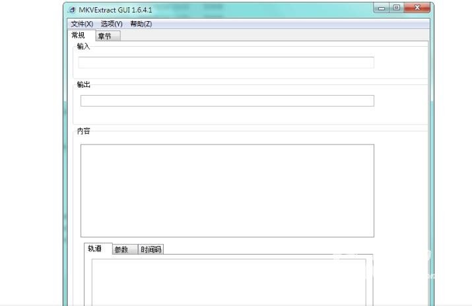Image resolution: width=472 pixels, height=306 pixels.
Task: Close the MKVExtract GUI window
Action: click(x=417, y=8)
